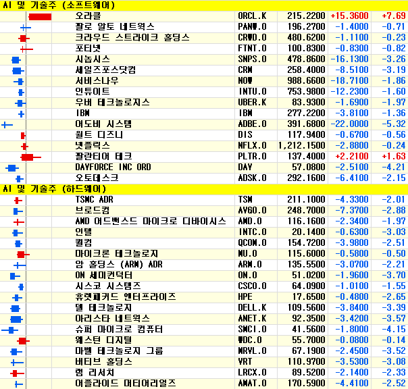Click the 델 테크놀로지 blue candlestick icon
408x389 pixels.
click(15, 309)
